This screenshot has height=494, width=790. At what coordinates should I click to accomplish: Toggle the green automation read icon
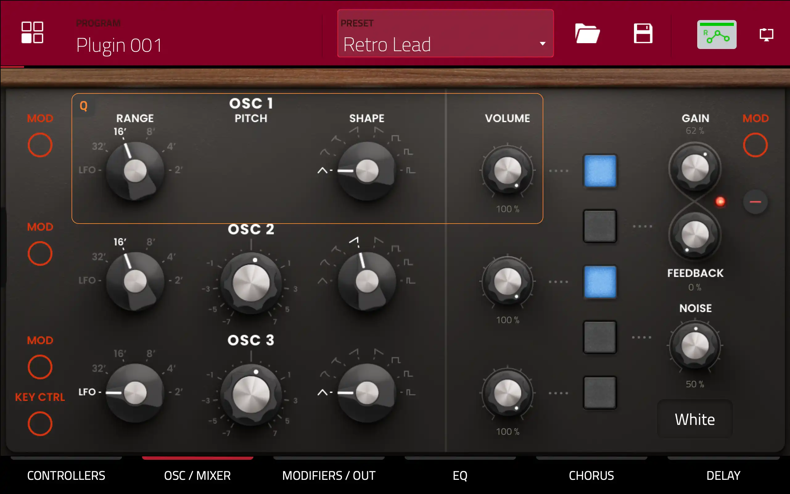click(717, 35)
